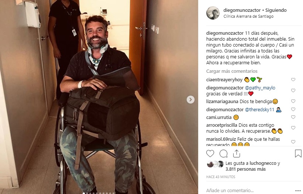
Task: Like the lizamariagauna comment
Action: pyautogui.click(x=293, y=101)
